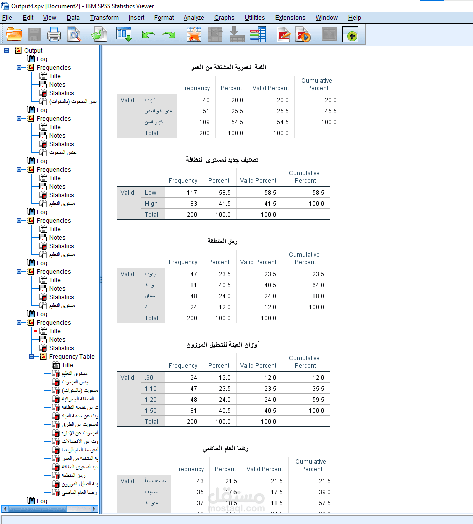Screen dimensions: 473x524
Task: Open Print Preview from the toolbar
Action: coord(73,34)
